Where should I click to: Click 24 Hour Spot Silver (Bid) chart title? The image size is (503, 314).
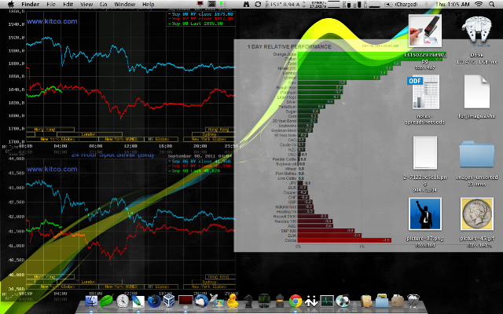(112, 155)
